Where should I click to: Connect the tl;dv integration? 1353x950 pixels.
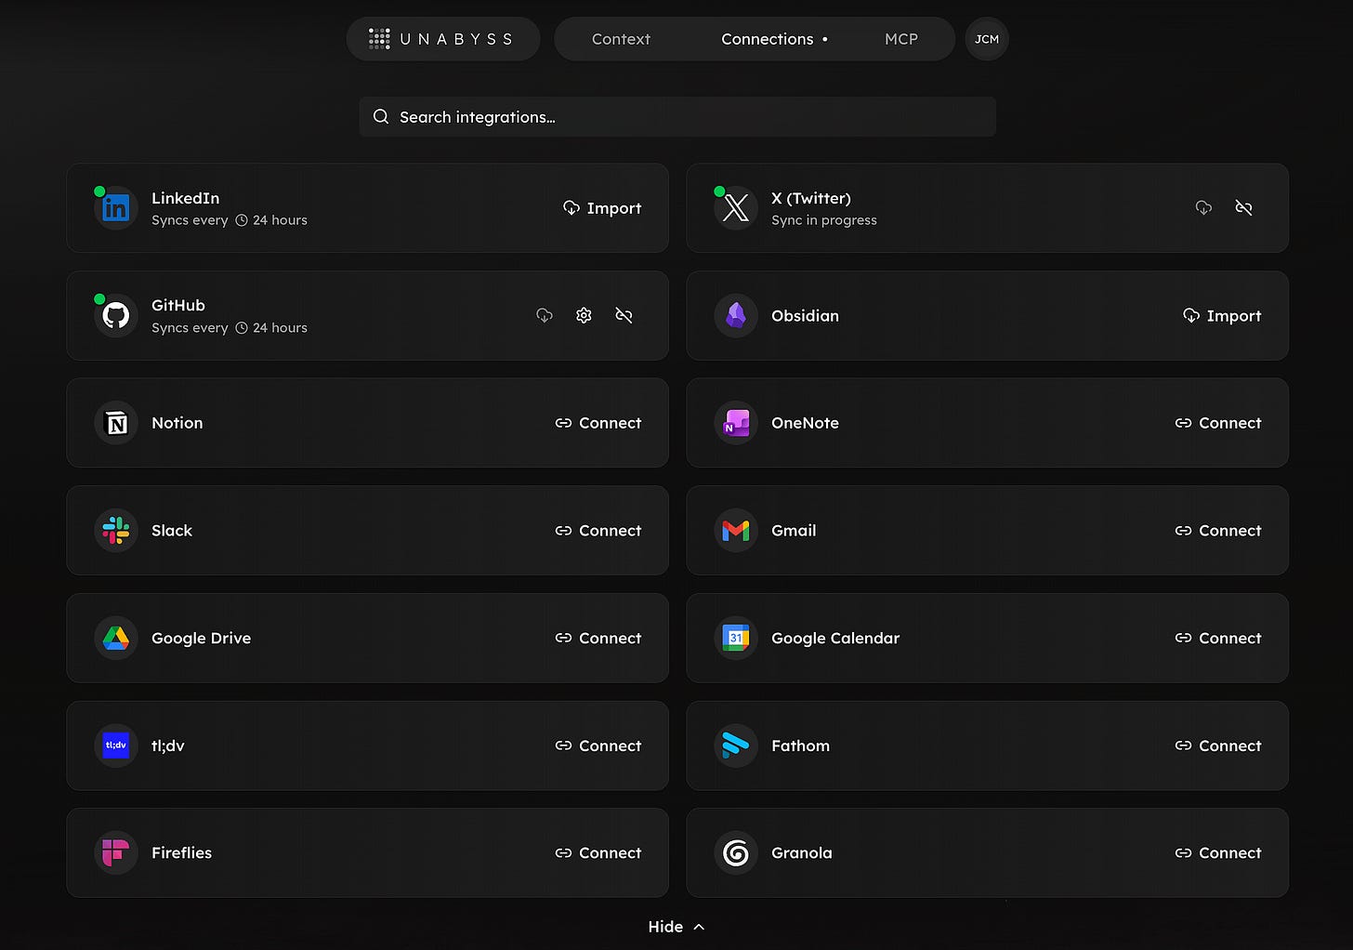(598, 745)
